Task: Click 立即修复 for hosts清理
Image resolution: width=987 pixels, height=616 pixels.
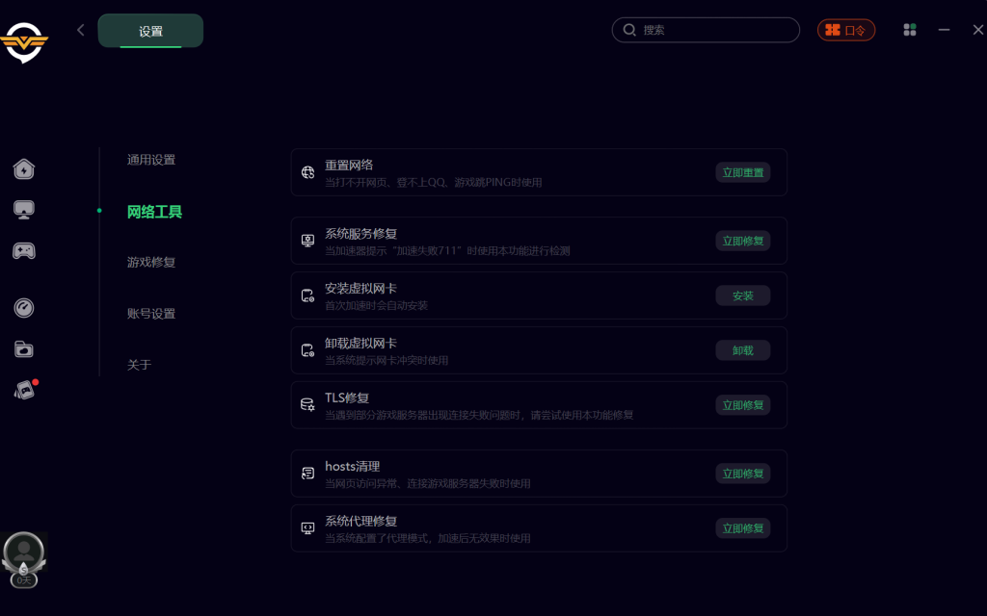Action: tap(742, 474)
